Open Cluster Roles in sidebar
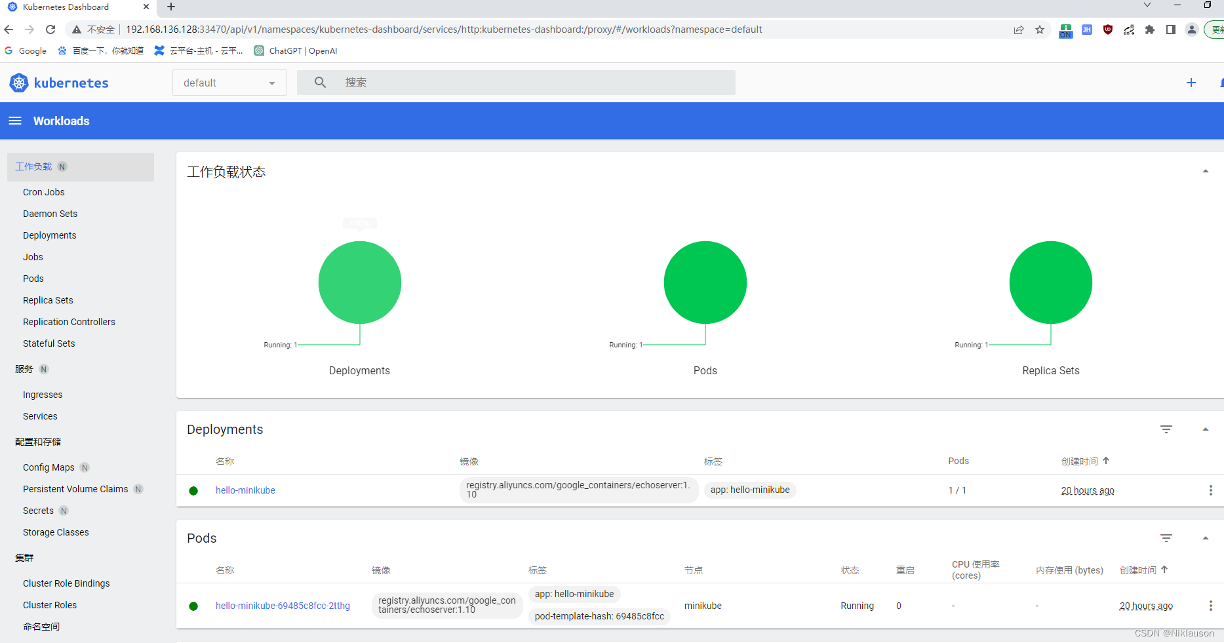This screenshot has width=1224, height=643. (x=50, y=605)
